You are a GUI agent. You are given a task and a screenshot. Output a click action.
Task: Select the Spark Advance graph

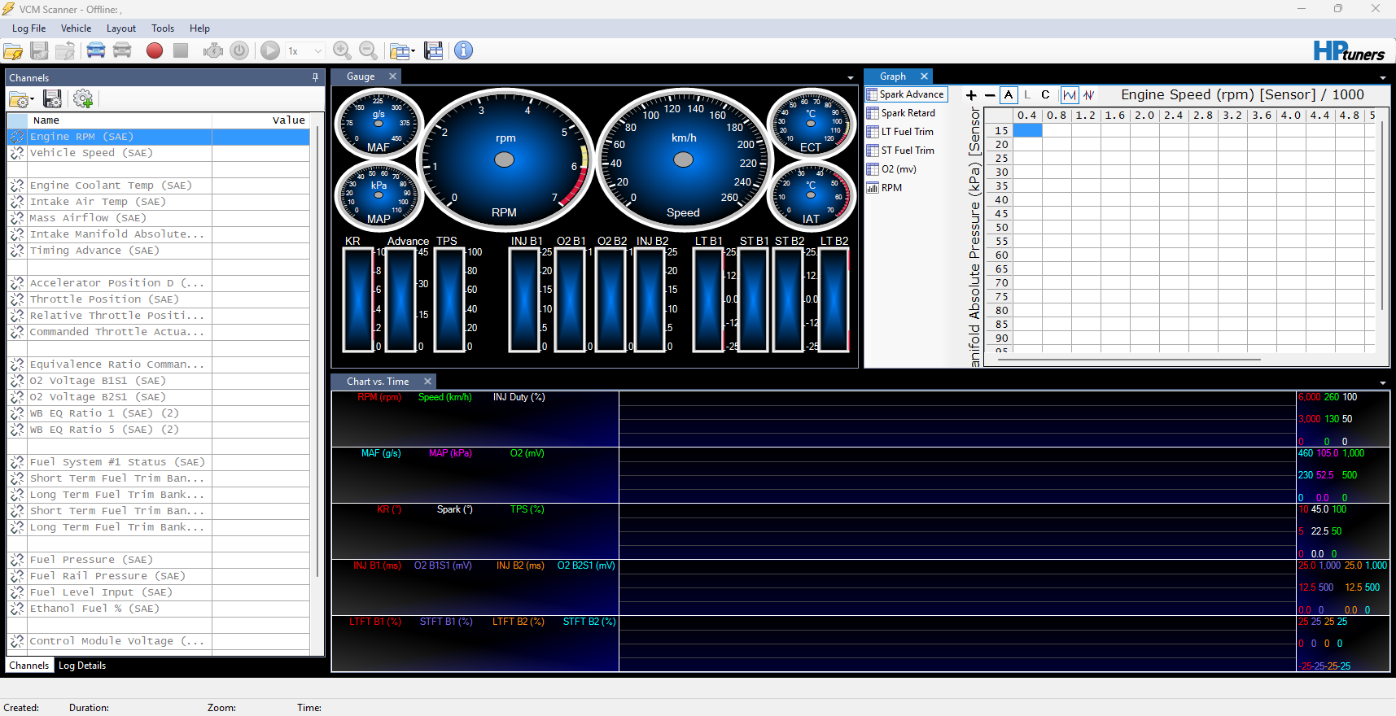click(905, 94)
